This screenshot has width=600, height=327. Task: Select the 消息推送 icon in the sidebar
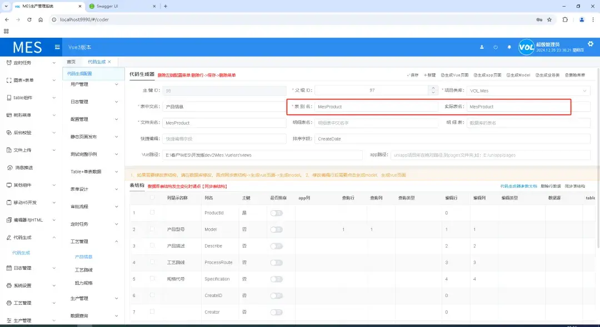pos(8,167)
